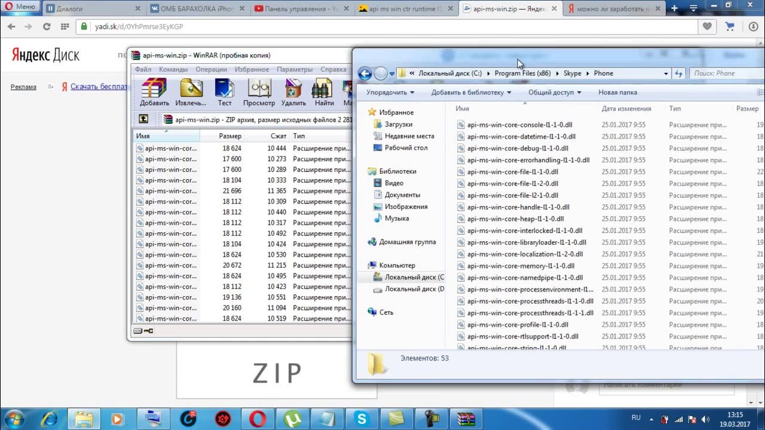Select Рабочий стол in Explorer sidebar
Image resolution: width=765 pixels, height=430 pixels.
pyautogui.click(x=406, y=148)
